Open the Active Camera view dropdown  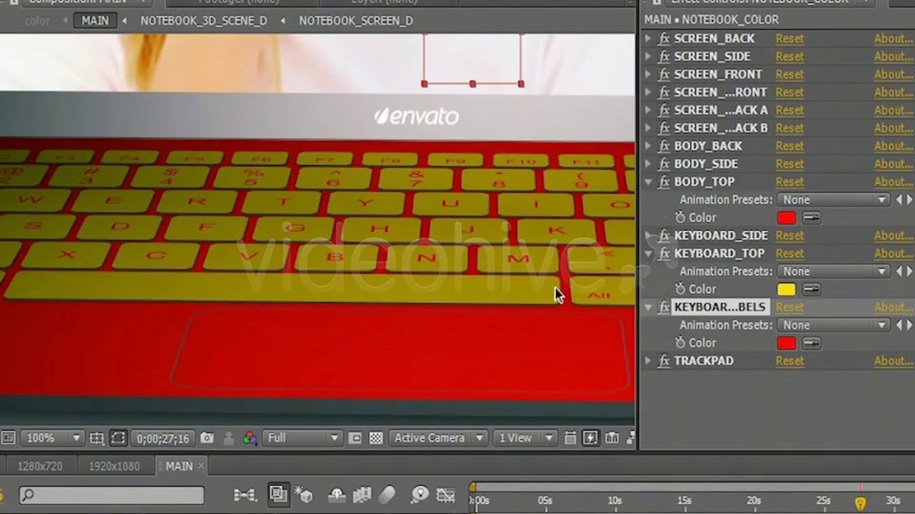click(438, 438)
